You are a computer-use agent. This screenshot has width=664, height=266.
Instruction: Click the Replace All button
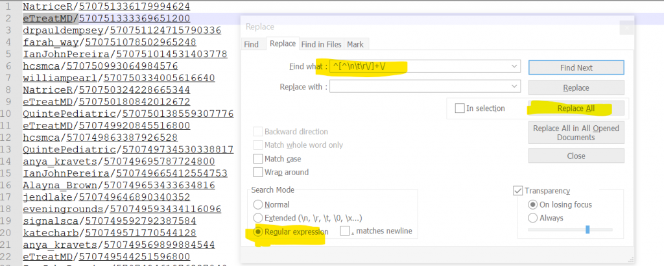click(x=576, y=108)
